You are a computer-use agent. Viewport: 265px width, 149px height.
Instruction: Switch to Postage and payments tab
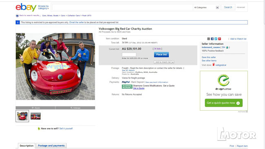point(51,146)
